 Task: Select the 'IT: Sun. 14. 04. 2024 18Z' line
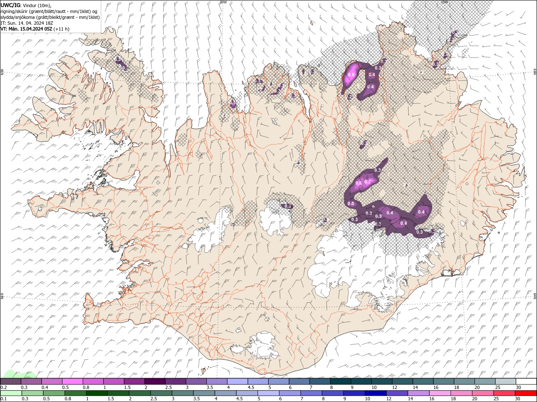pyautogui.click(x=26, y=23)
